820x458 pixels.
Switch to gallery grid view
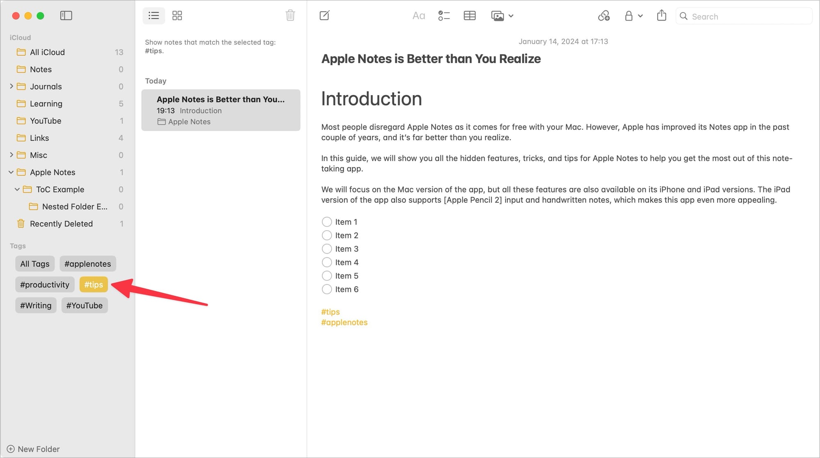pos(177,16)
